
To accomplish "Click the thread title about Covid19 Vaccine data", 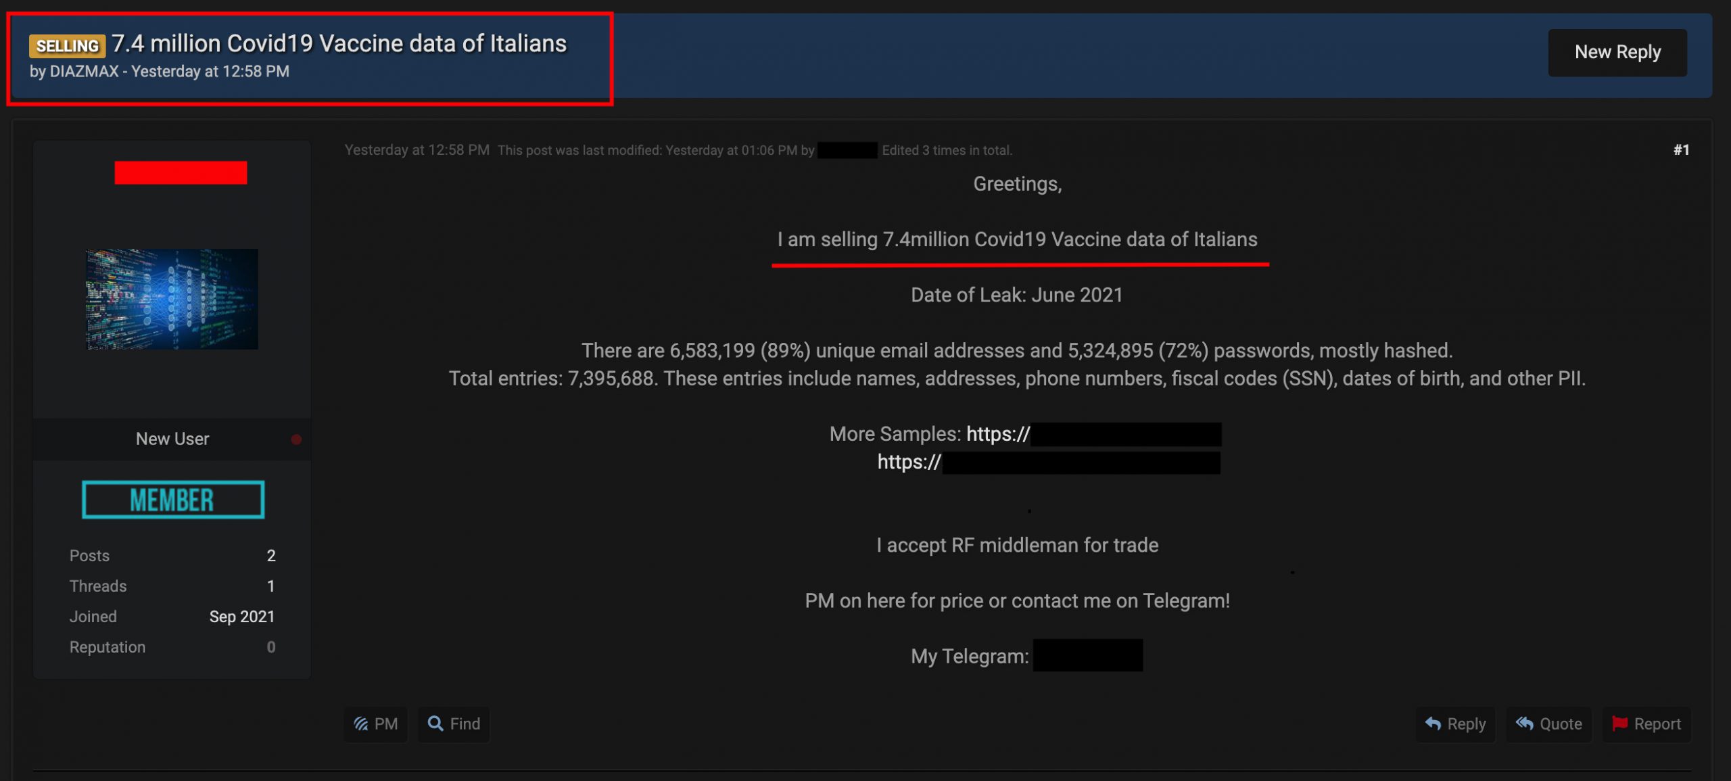I will 339,44.
